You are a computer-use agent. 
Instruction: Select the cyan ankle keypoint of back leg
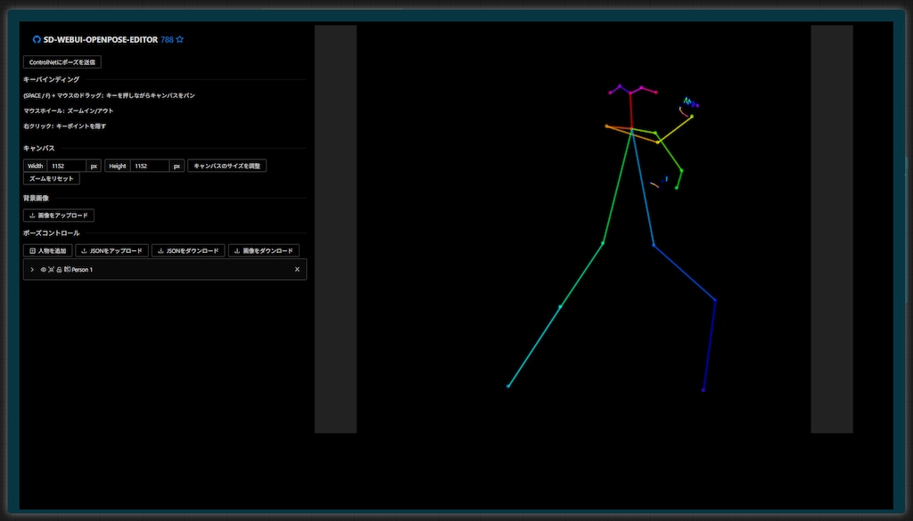pyautogui.click(x=508, y=387)
